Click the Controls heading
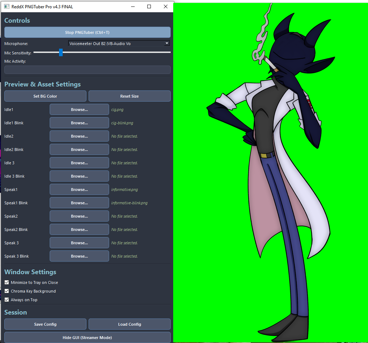This screenshot has height=343, width=368. pyautogui.click(x=17, y=21)
